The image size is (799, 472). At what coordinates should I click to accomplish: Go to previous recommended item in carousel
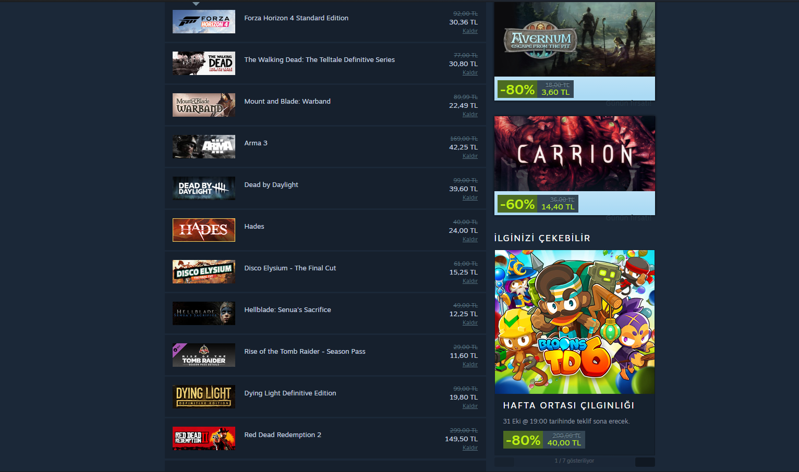point(504,462)
